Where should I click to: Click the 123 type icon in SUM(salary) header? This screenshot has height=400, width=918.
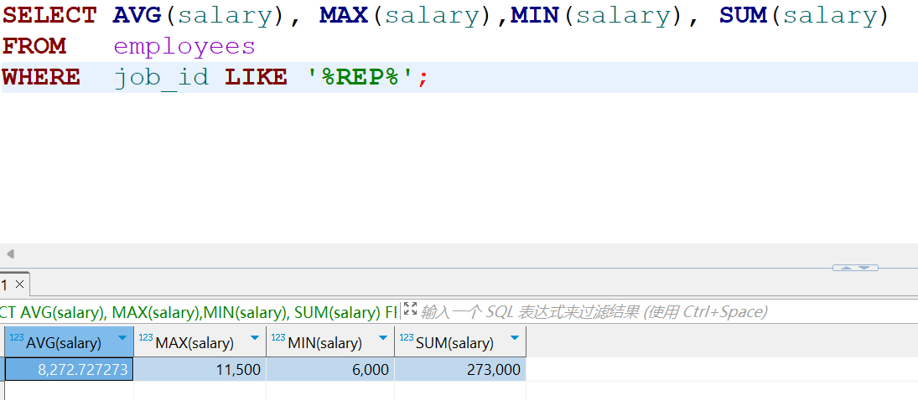[x=407, y=338]
